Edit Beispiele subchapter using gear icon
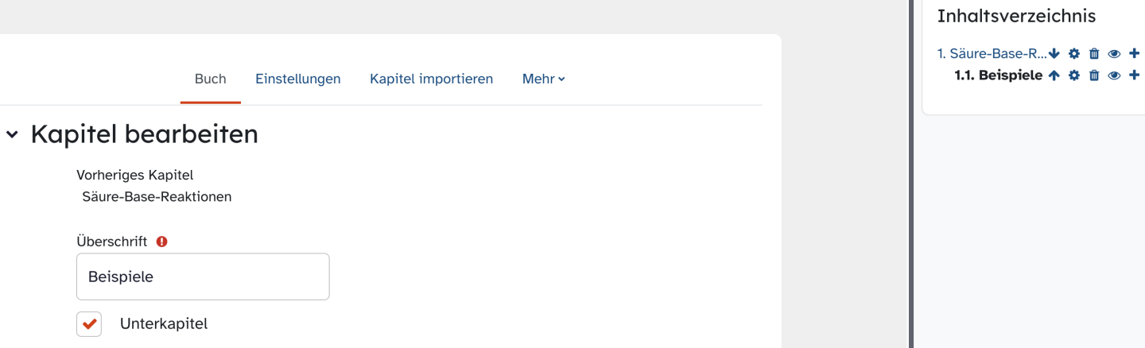This screenshot has height=348, width=1145. 1074,75
